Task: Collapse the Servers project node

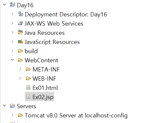Action: 5,106
